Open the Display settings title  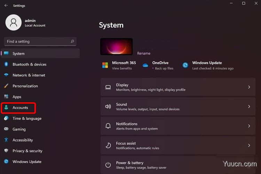[122, 85]
